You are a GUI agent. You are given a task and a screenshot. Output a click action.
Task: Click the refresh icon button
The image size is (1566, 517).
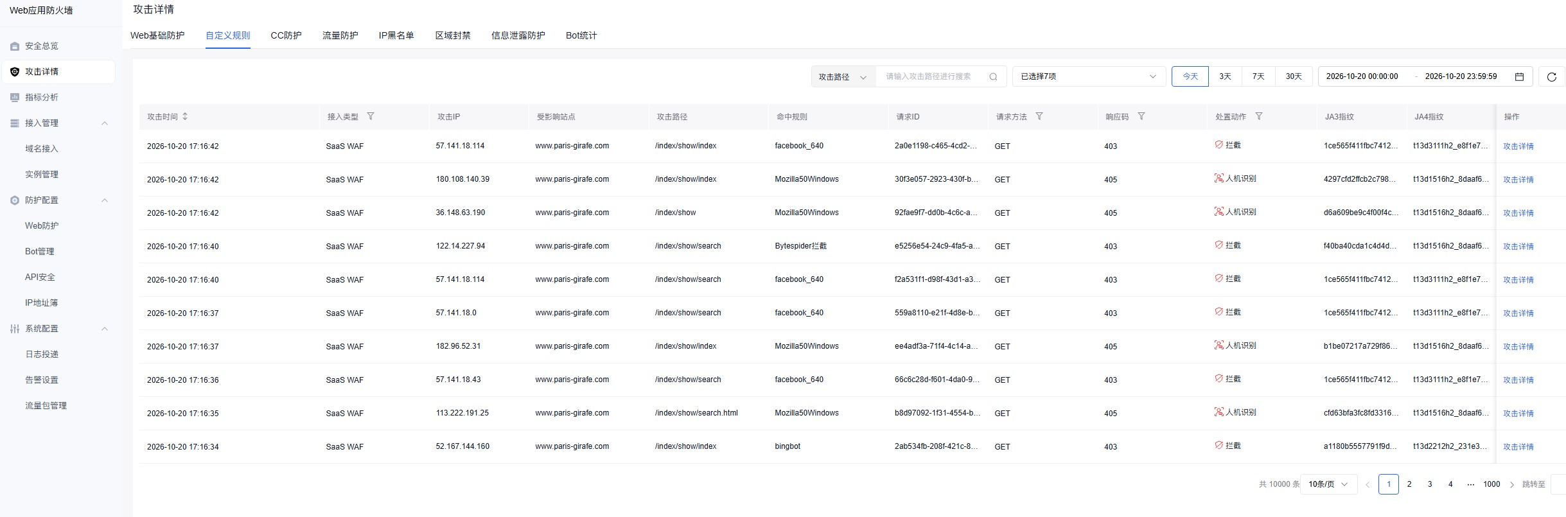(x=1551, y=76)
